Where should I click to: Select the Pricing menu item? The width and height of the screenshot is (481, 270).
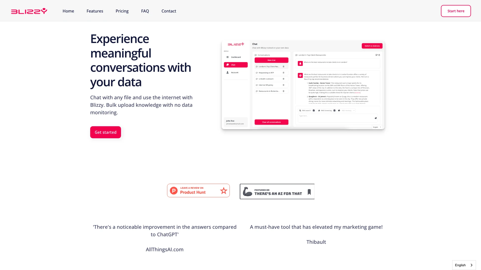click(122, 11)
